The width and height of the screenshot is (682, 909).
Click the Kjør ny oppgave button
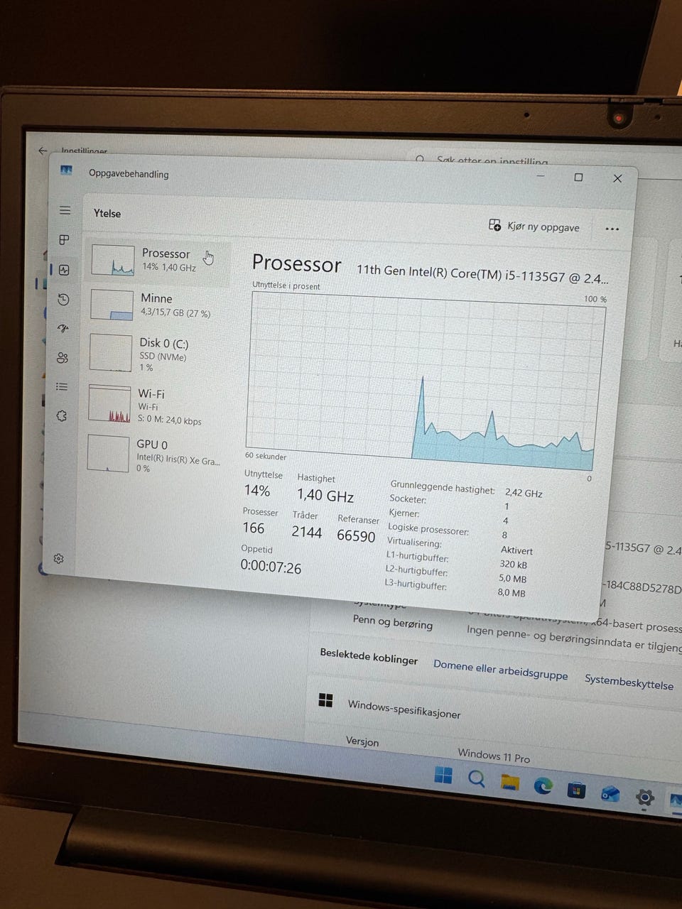534,227
